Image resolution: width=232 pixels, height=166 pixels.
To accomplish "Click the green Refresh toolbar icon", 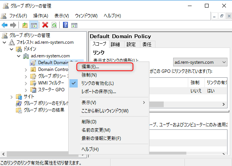I will click(54, 25).
